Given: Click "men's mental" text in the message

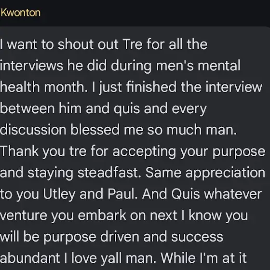Looking at the screenshot, I should pyautogui.click(x=198, y=66).
